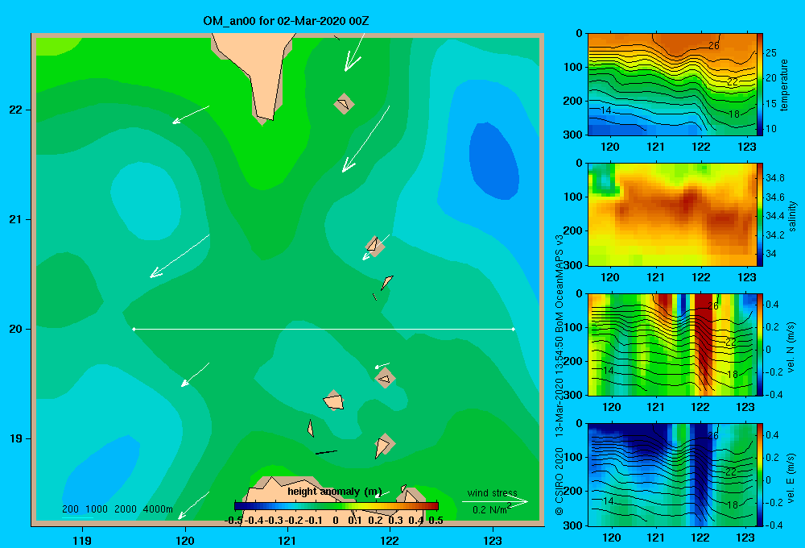The width and height of the screenshot is (805, 548).
Task: Open the salinity depth section panel
Action: pyautogui.click(x=672, y=214)
